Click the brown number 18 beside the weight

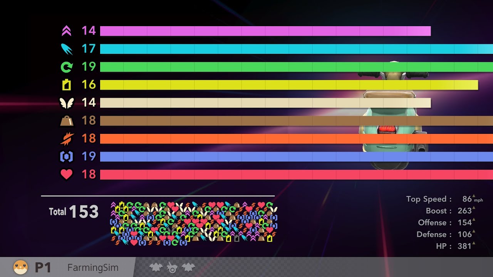[x=89, y=121]
